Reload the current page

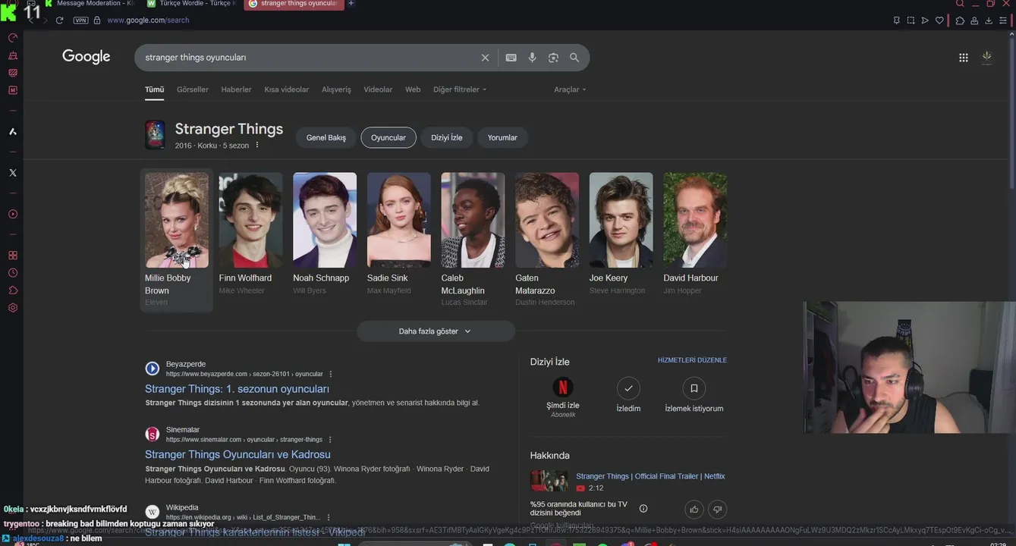click(59, 20)
